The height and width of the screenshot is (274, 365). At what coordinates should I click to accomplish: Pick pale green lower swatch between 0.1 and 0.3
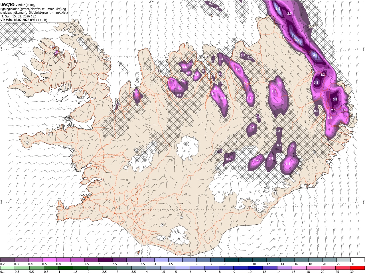tap(8, 268)
